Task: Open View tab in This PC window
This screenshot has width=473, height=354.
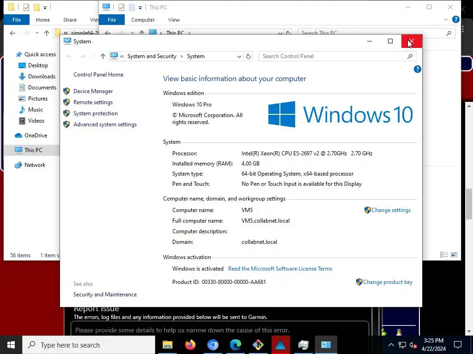Action: click(x=174, y=20)
